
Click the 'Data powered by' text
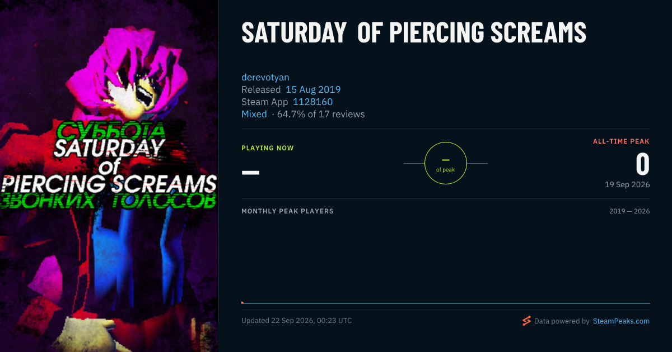(562, 321)
